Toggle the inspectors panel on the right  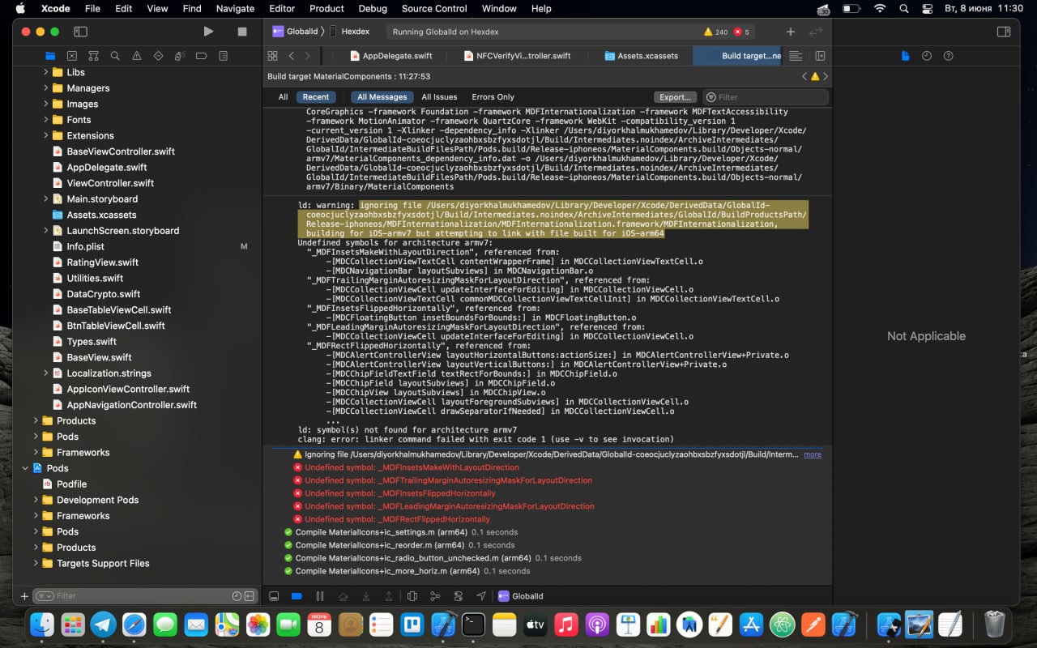click(1003, 32)
